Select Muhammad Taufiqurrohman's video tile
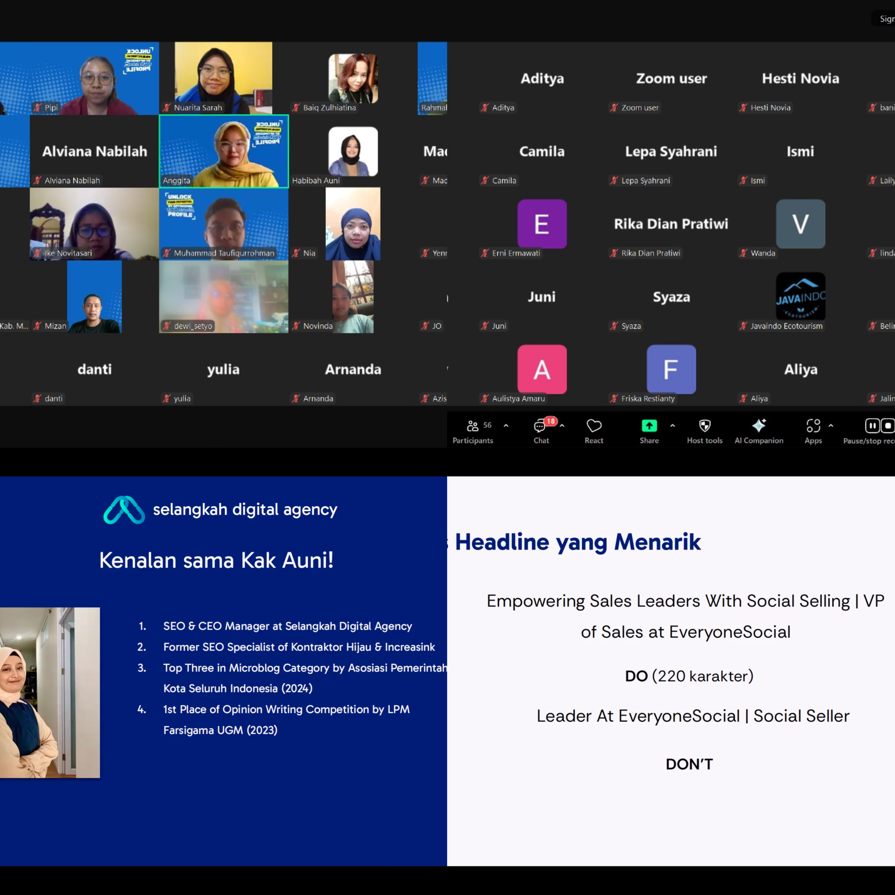Viewport: 895px width, 895px height. pos(224,224)
